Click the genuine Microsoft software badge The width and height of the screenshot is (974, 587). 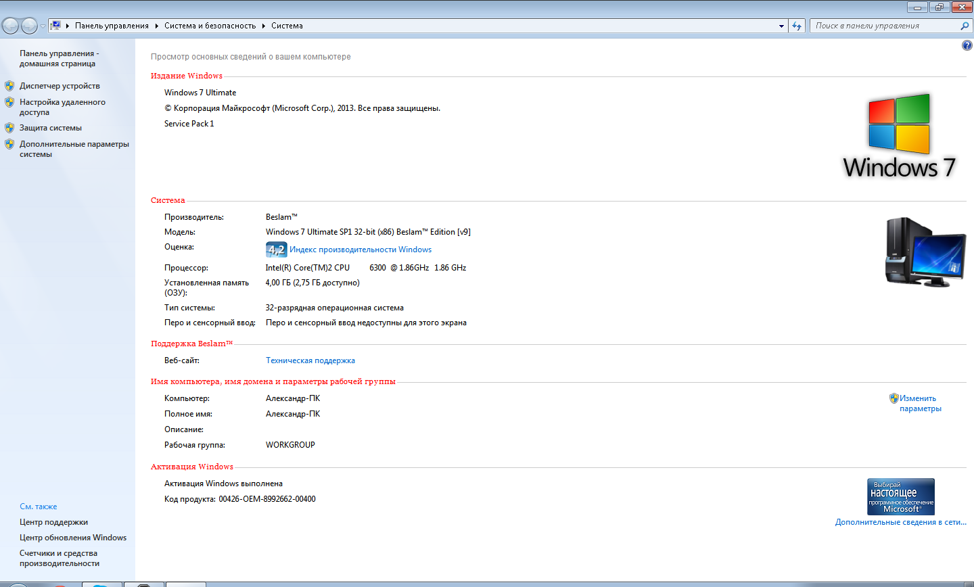(x=901, y=497)
